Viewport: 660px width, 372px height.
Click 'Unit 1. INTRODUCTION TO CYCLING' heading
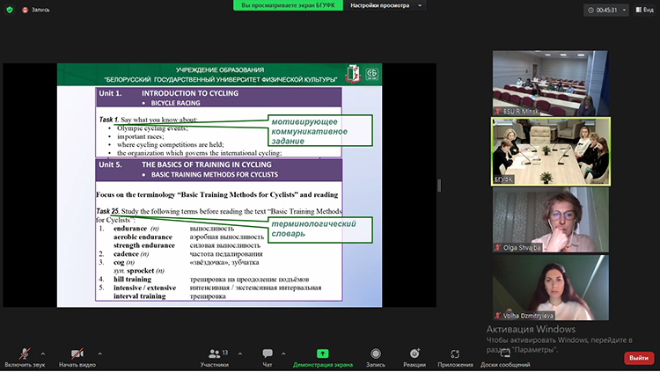tap(168, 93)
